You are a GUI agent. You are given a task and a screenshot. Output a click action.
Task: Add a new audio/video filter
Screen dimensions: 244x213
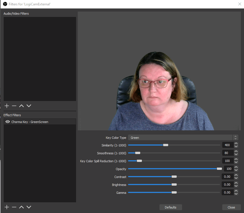7,106
